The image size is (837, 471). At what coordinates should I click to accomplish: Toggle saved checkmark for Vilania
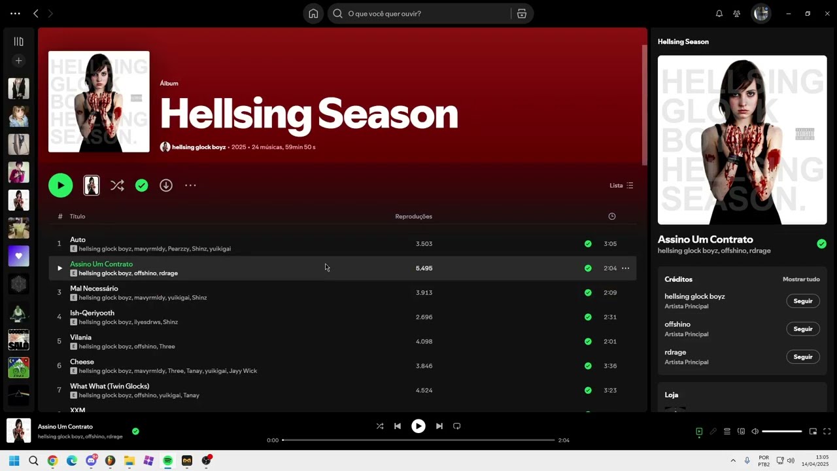point(588,341)
